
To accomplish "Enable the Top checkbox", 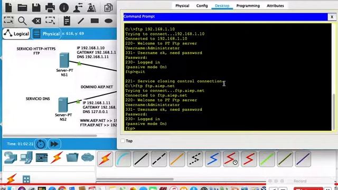I will tap(123, 141).
